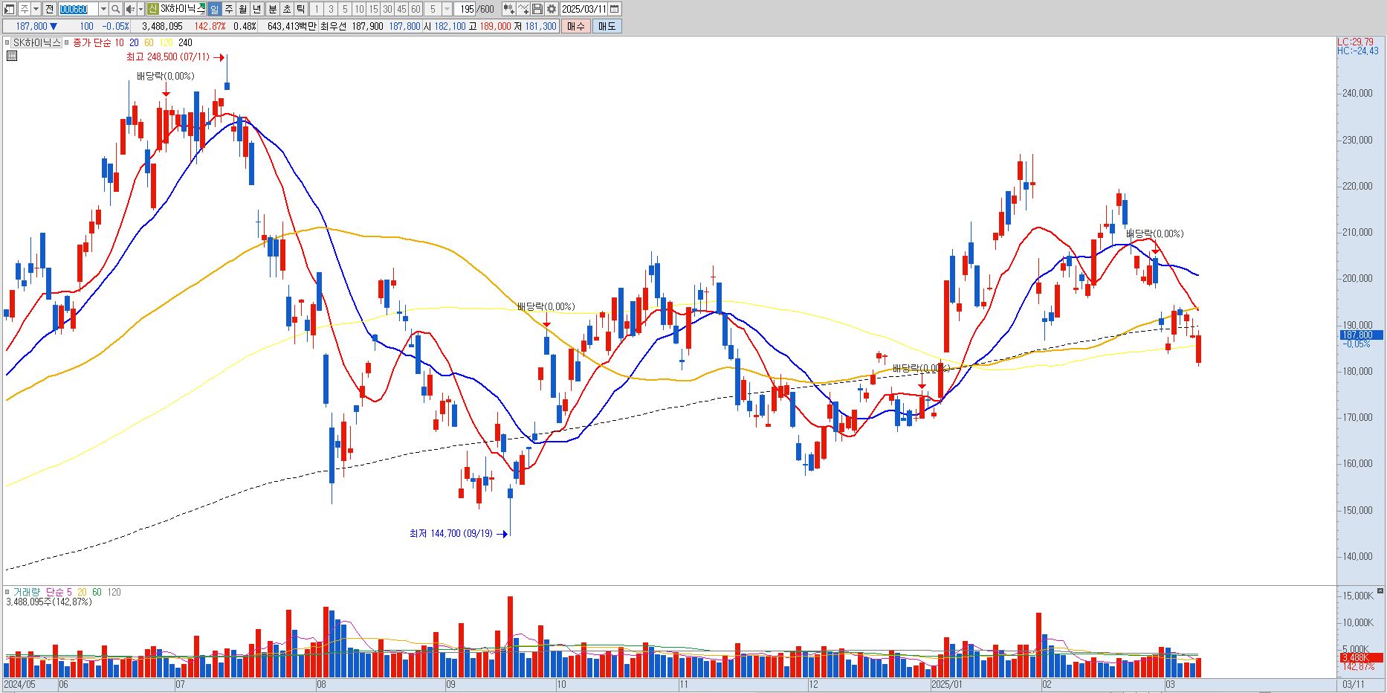Viewport: 1387px width, 693px height.
Task: Choose the 60 interval button
Action: tap(416, 9)
